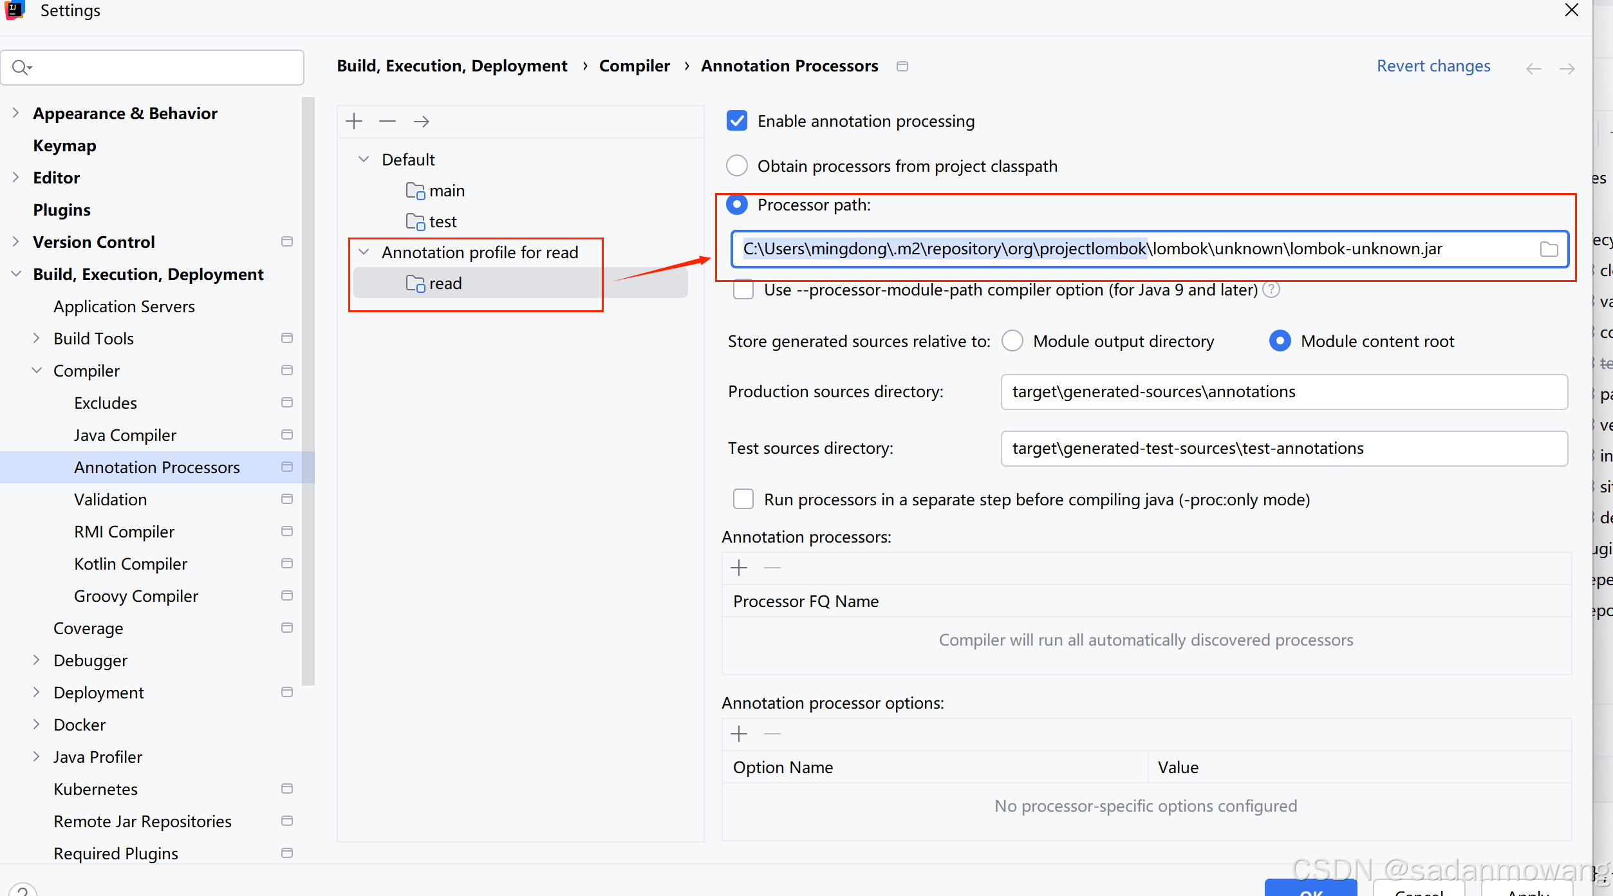1613x896 pixels.
Task: Toggle Enable annotation processing checkbox
Action: [737, 121]
